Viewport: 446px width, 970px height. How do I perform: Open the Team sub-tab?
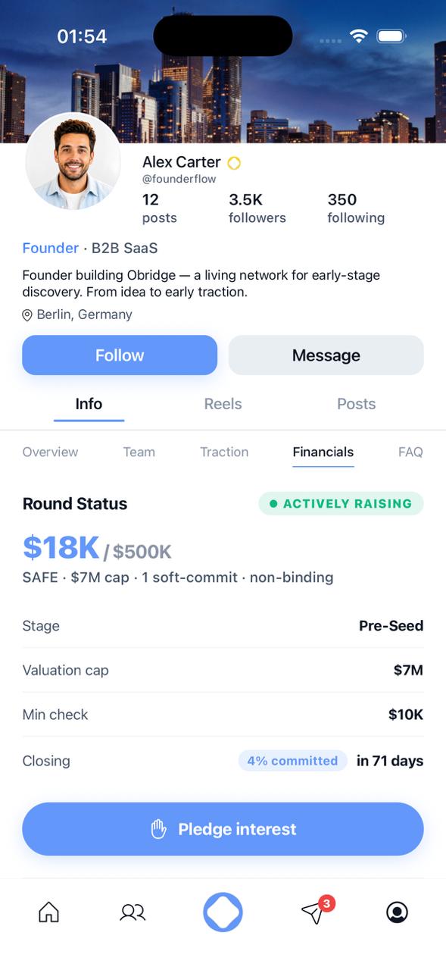click(x=139, y=452)
